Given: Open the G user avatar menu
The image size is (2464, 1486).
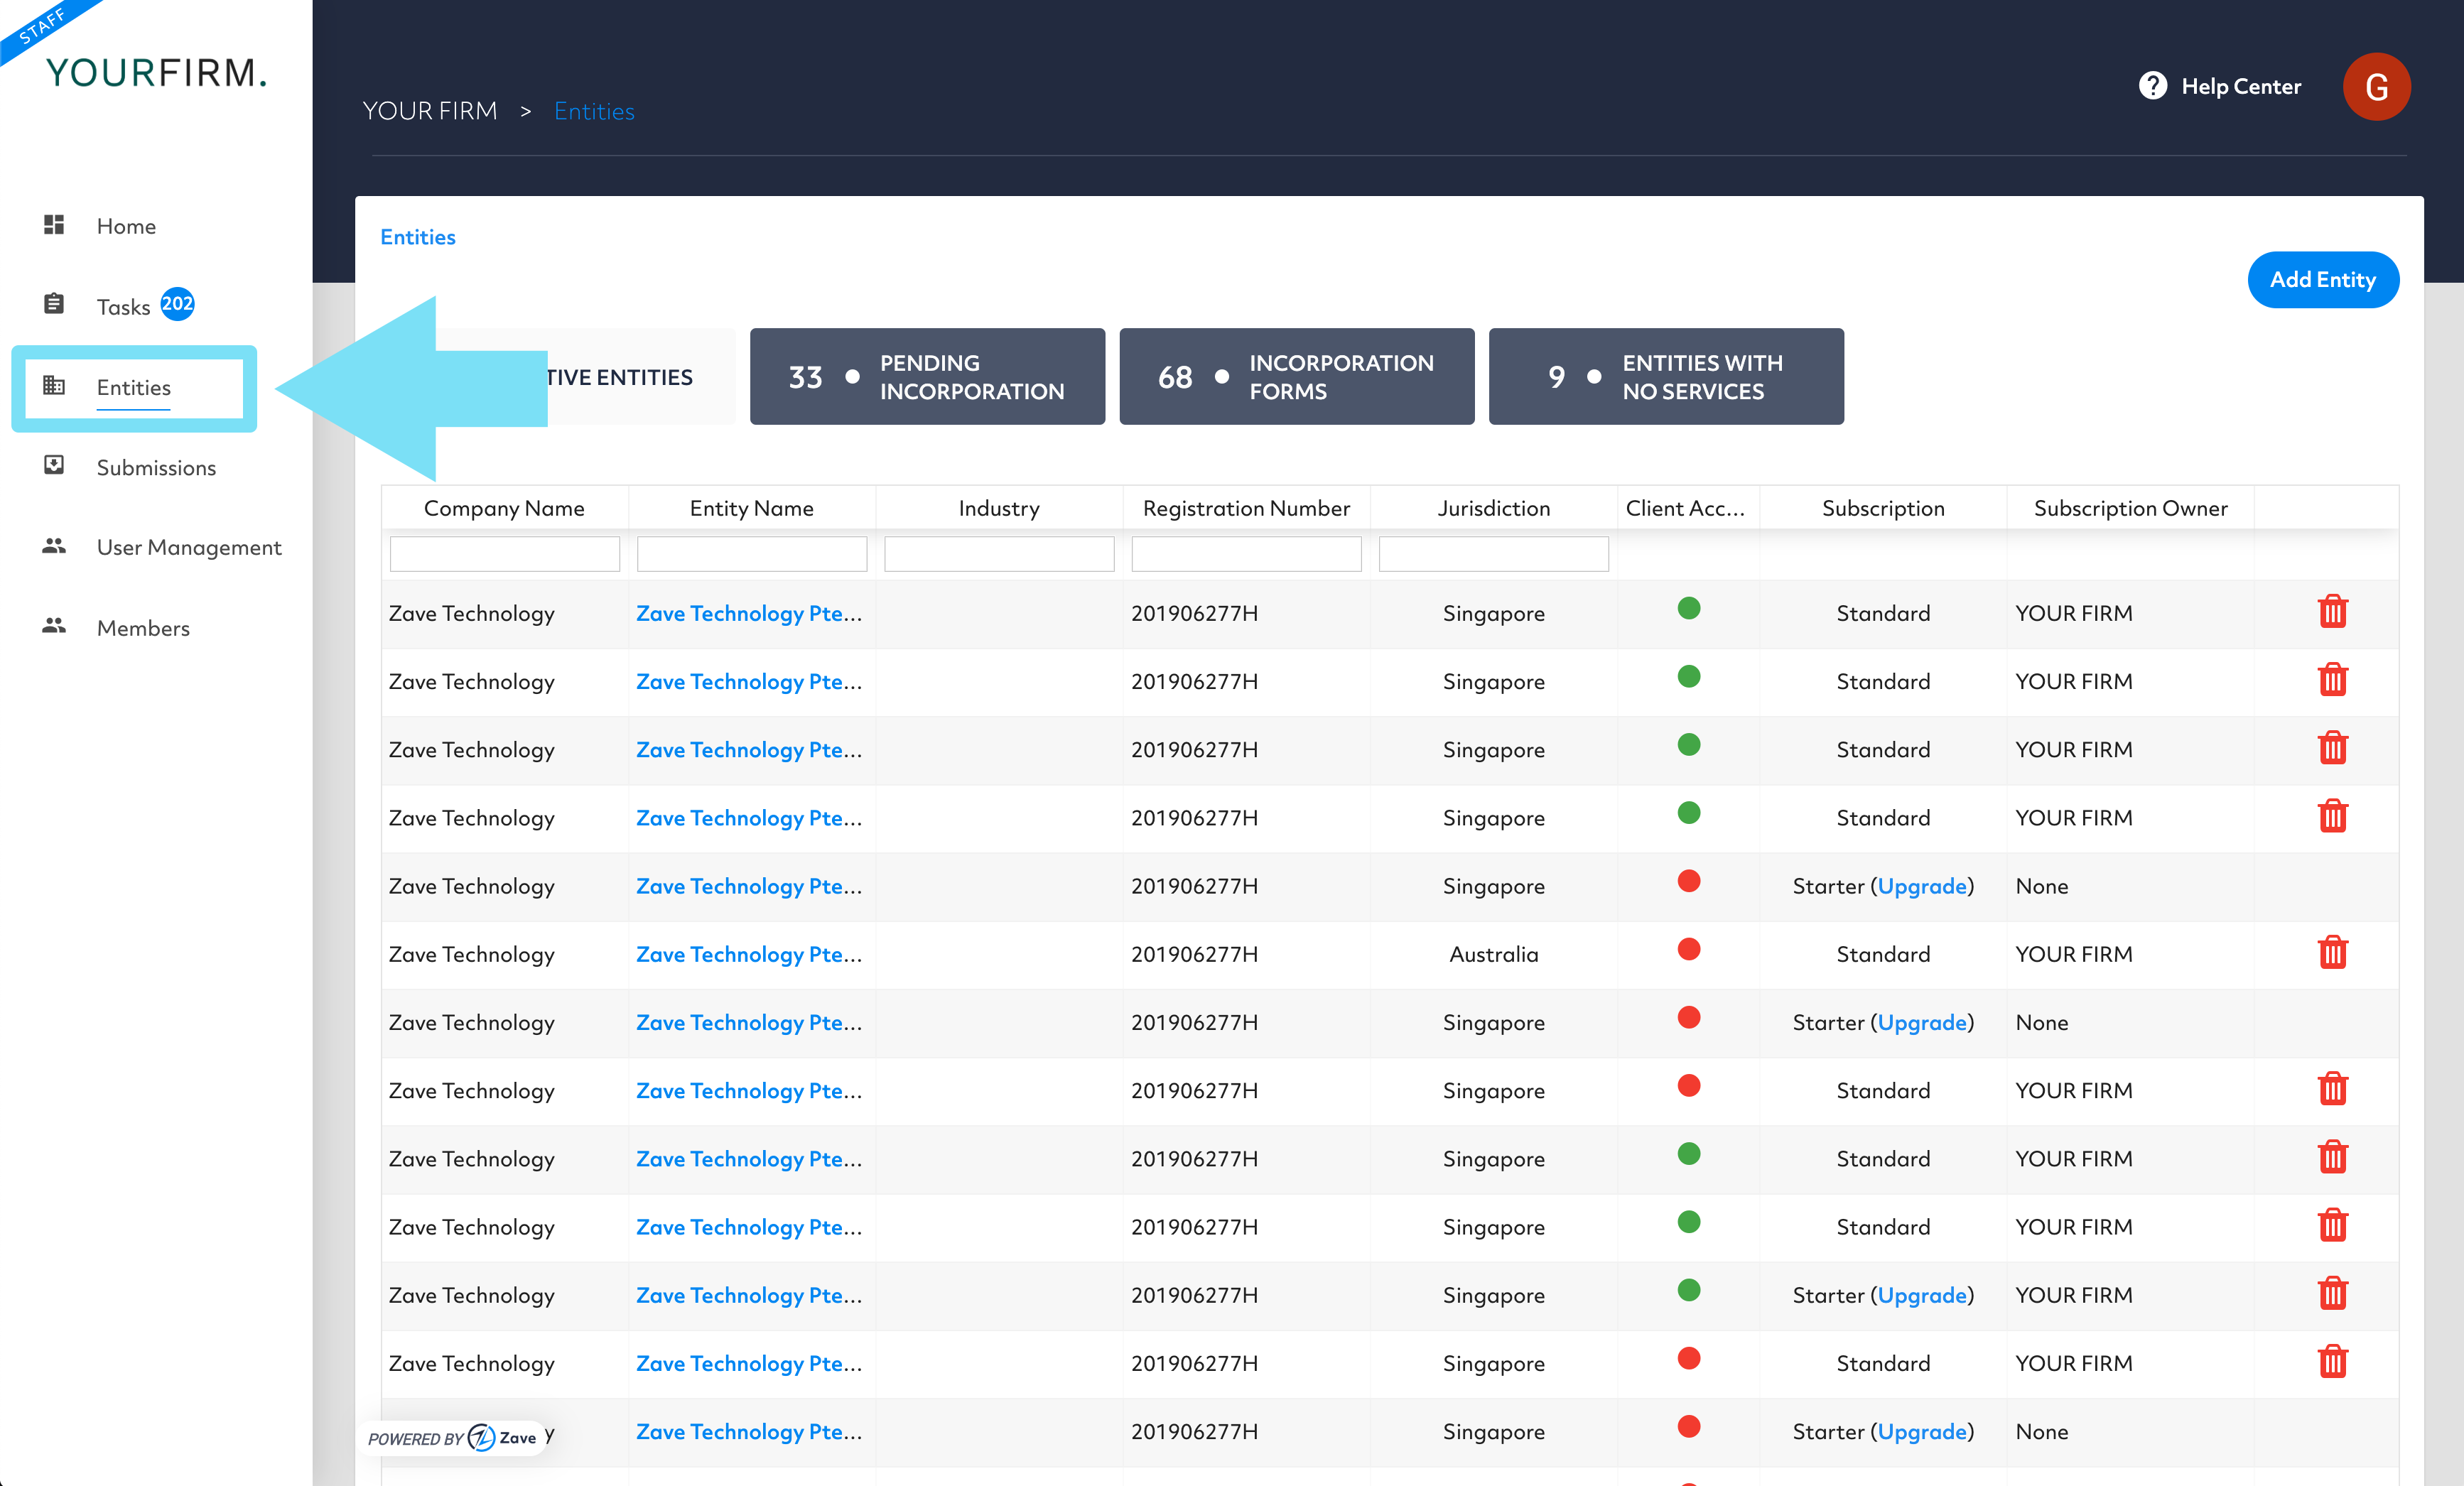Looking at the screenshot, I should 2376,87.
